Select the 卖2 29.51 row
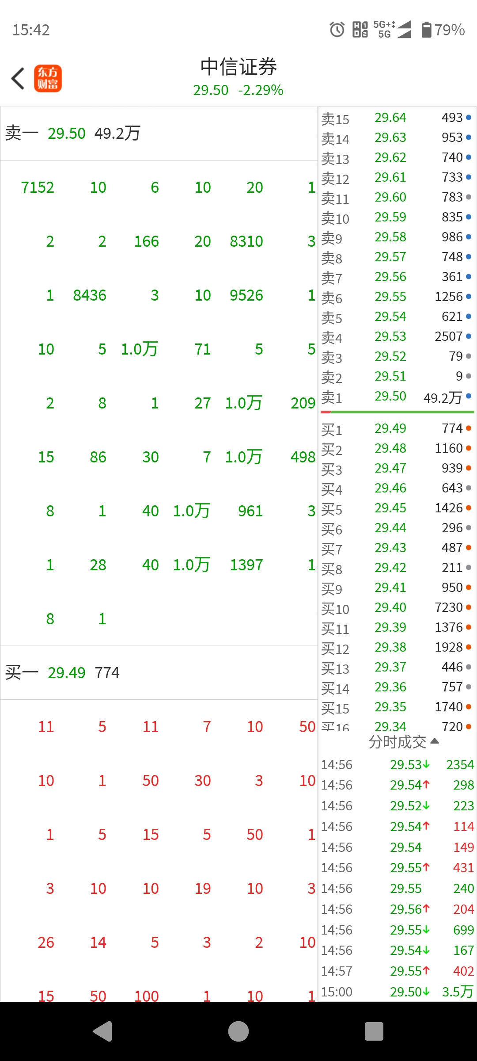Screen dimensions: 477x1061 (397, 377)
